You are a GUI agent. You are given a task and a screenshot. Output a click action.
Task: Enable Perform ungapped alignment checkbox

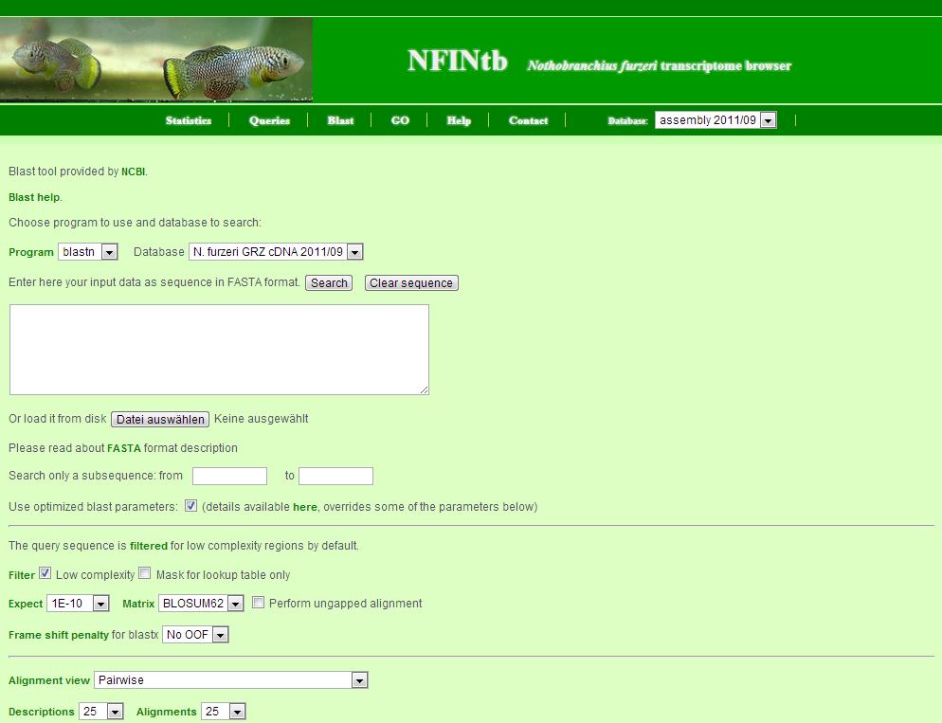(x=258, y=603)
